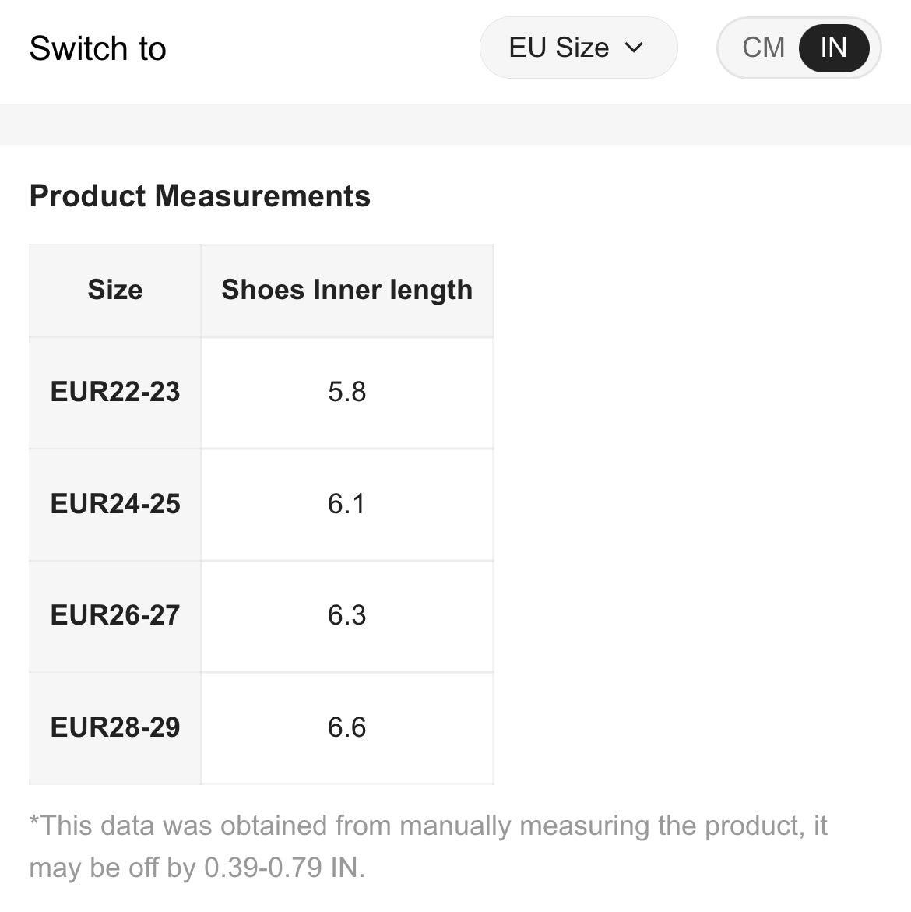
Task: Select the IN unit option
Action: coord(833,48)
